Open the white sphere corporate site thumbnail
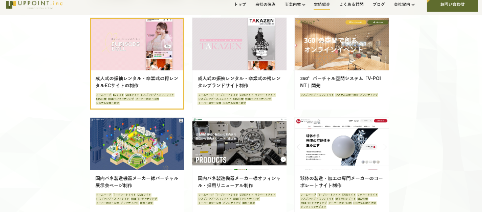 click(x=341, y=144)
